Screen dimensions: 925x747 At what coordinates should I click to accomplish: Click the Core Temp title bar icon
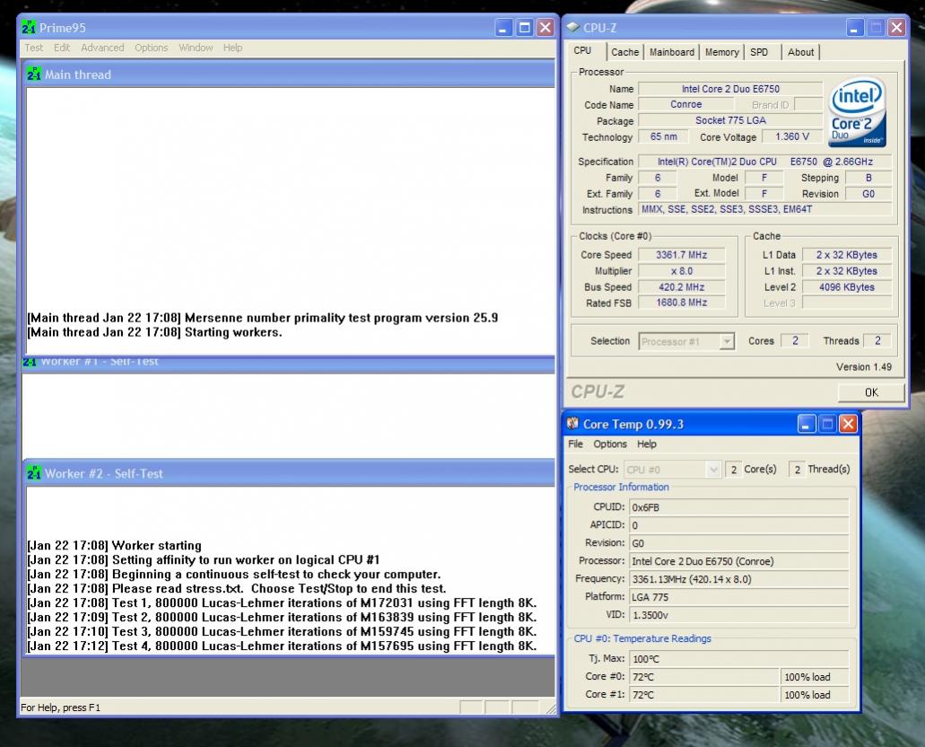572,424
